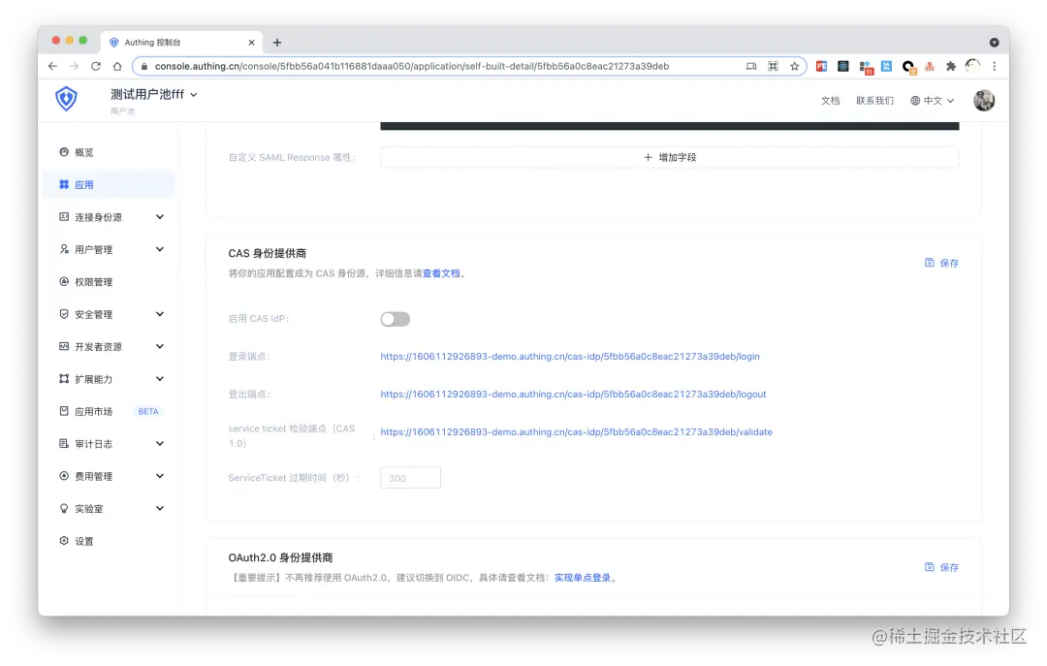Save the CAS 身份提供商 section
Screen dimensions: 1047x666
(x=941, y=263)
